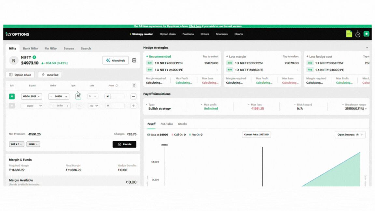Toggle the CE option type on first leg
This screenshot has width=375, height=211.
78,96
